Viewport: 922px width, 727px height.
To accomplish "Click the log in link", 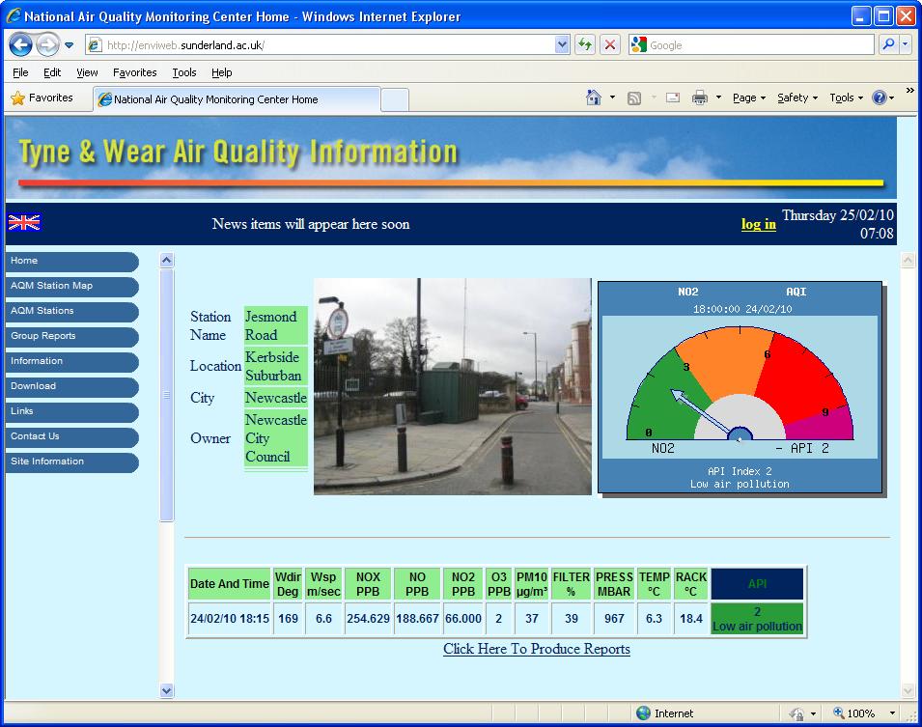I will click(x=757, y=224).
